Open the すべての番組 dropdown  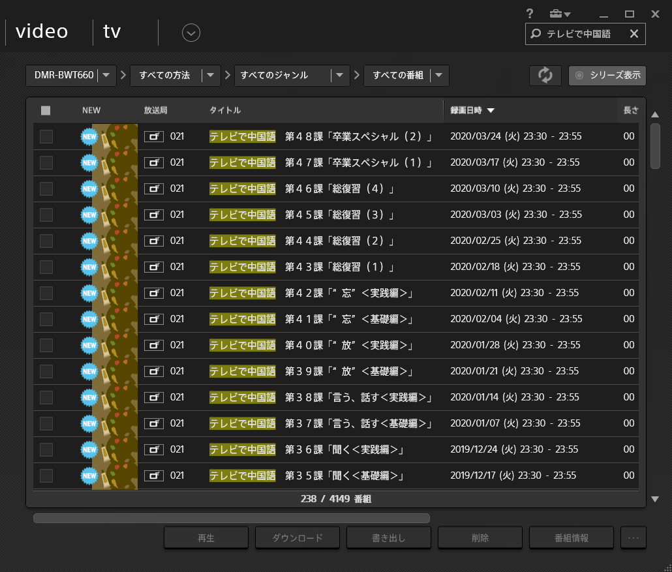pyautogui.click(x=438, y=76)
